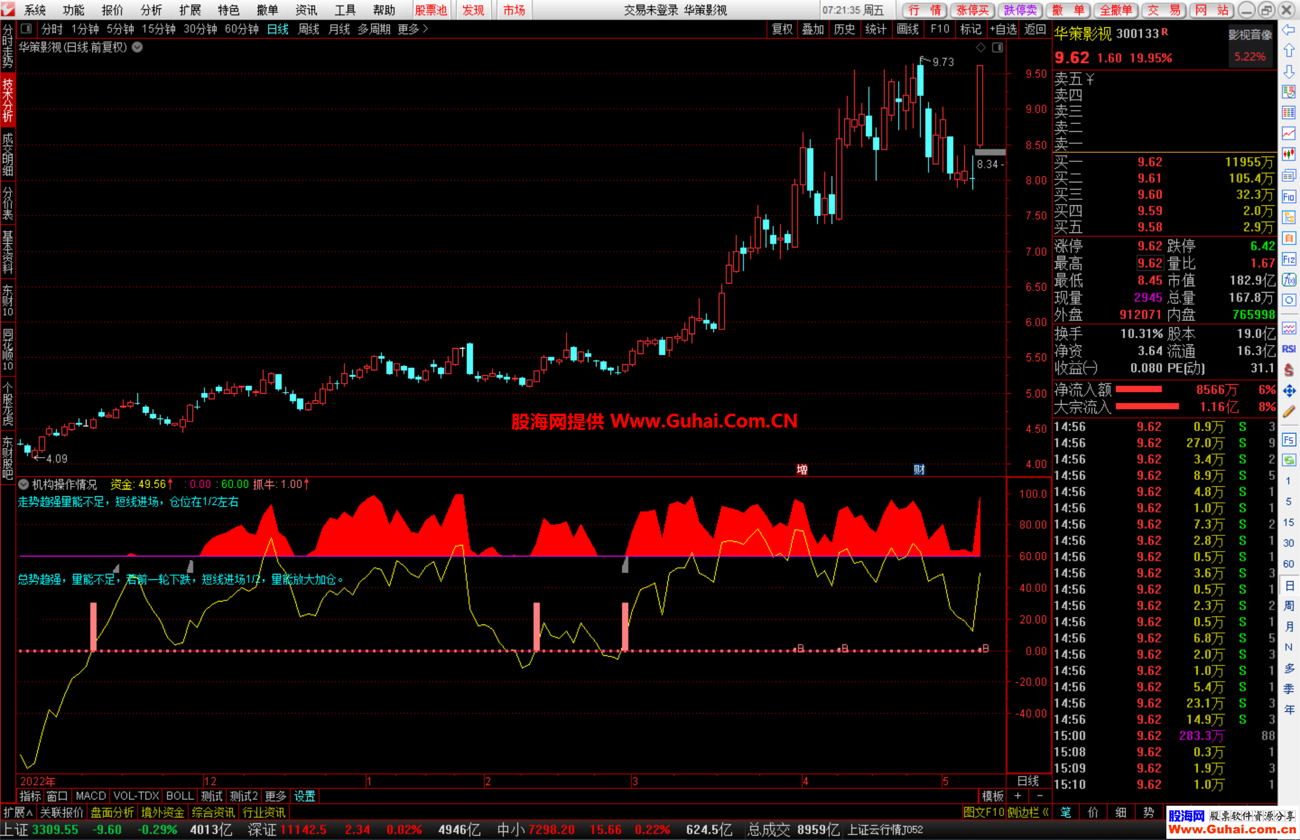The width and height of the screenshot is (1300, 840).
Task: Click the blue circle sidebar icon
Action: click(x=1289, y=300)
